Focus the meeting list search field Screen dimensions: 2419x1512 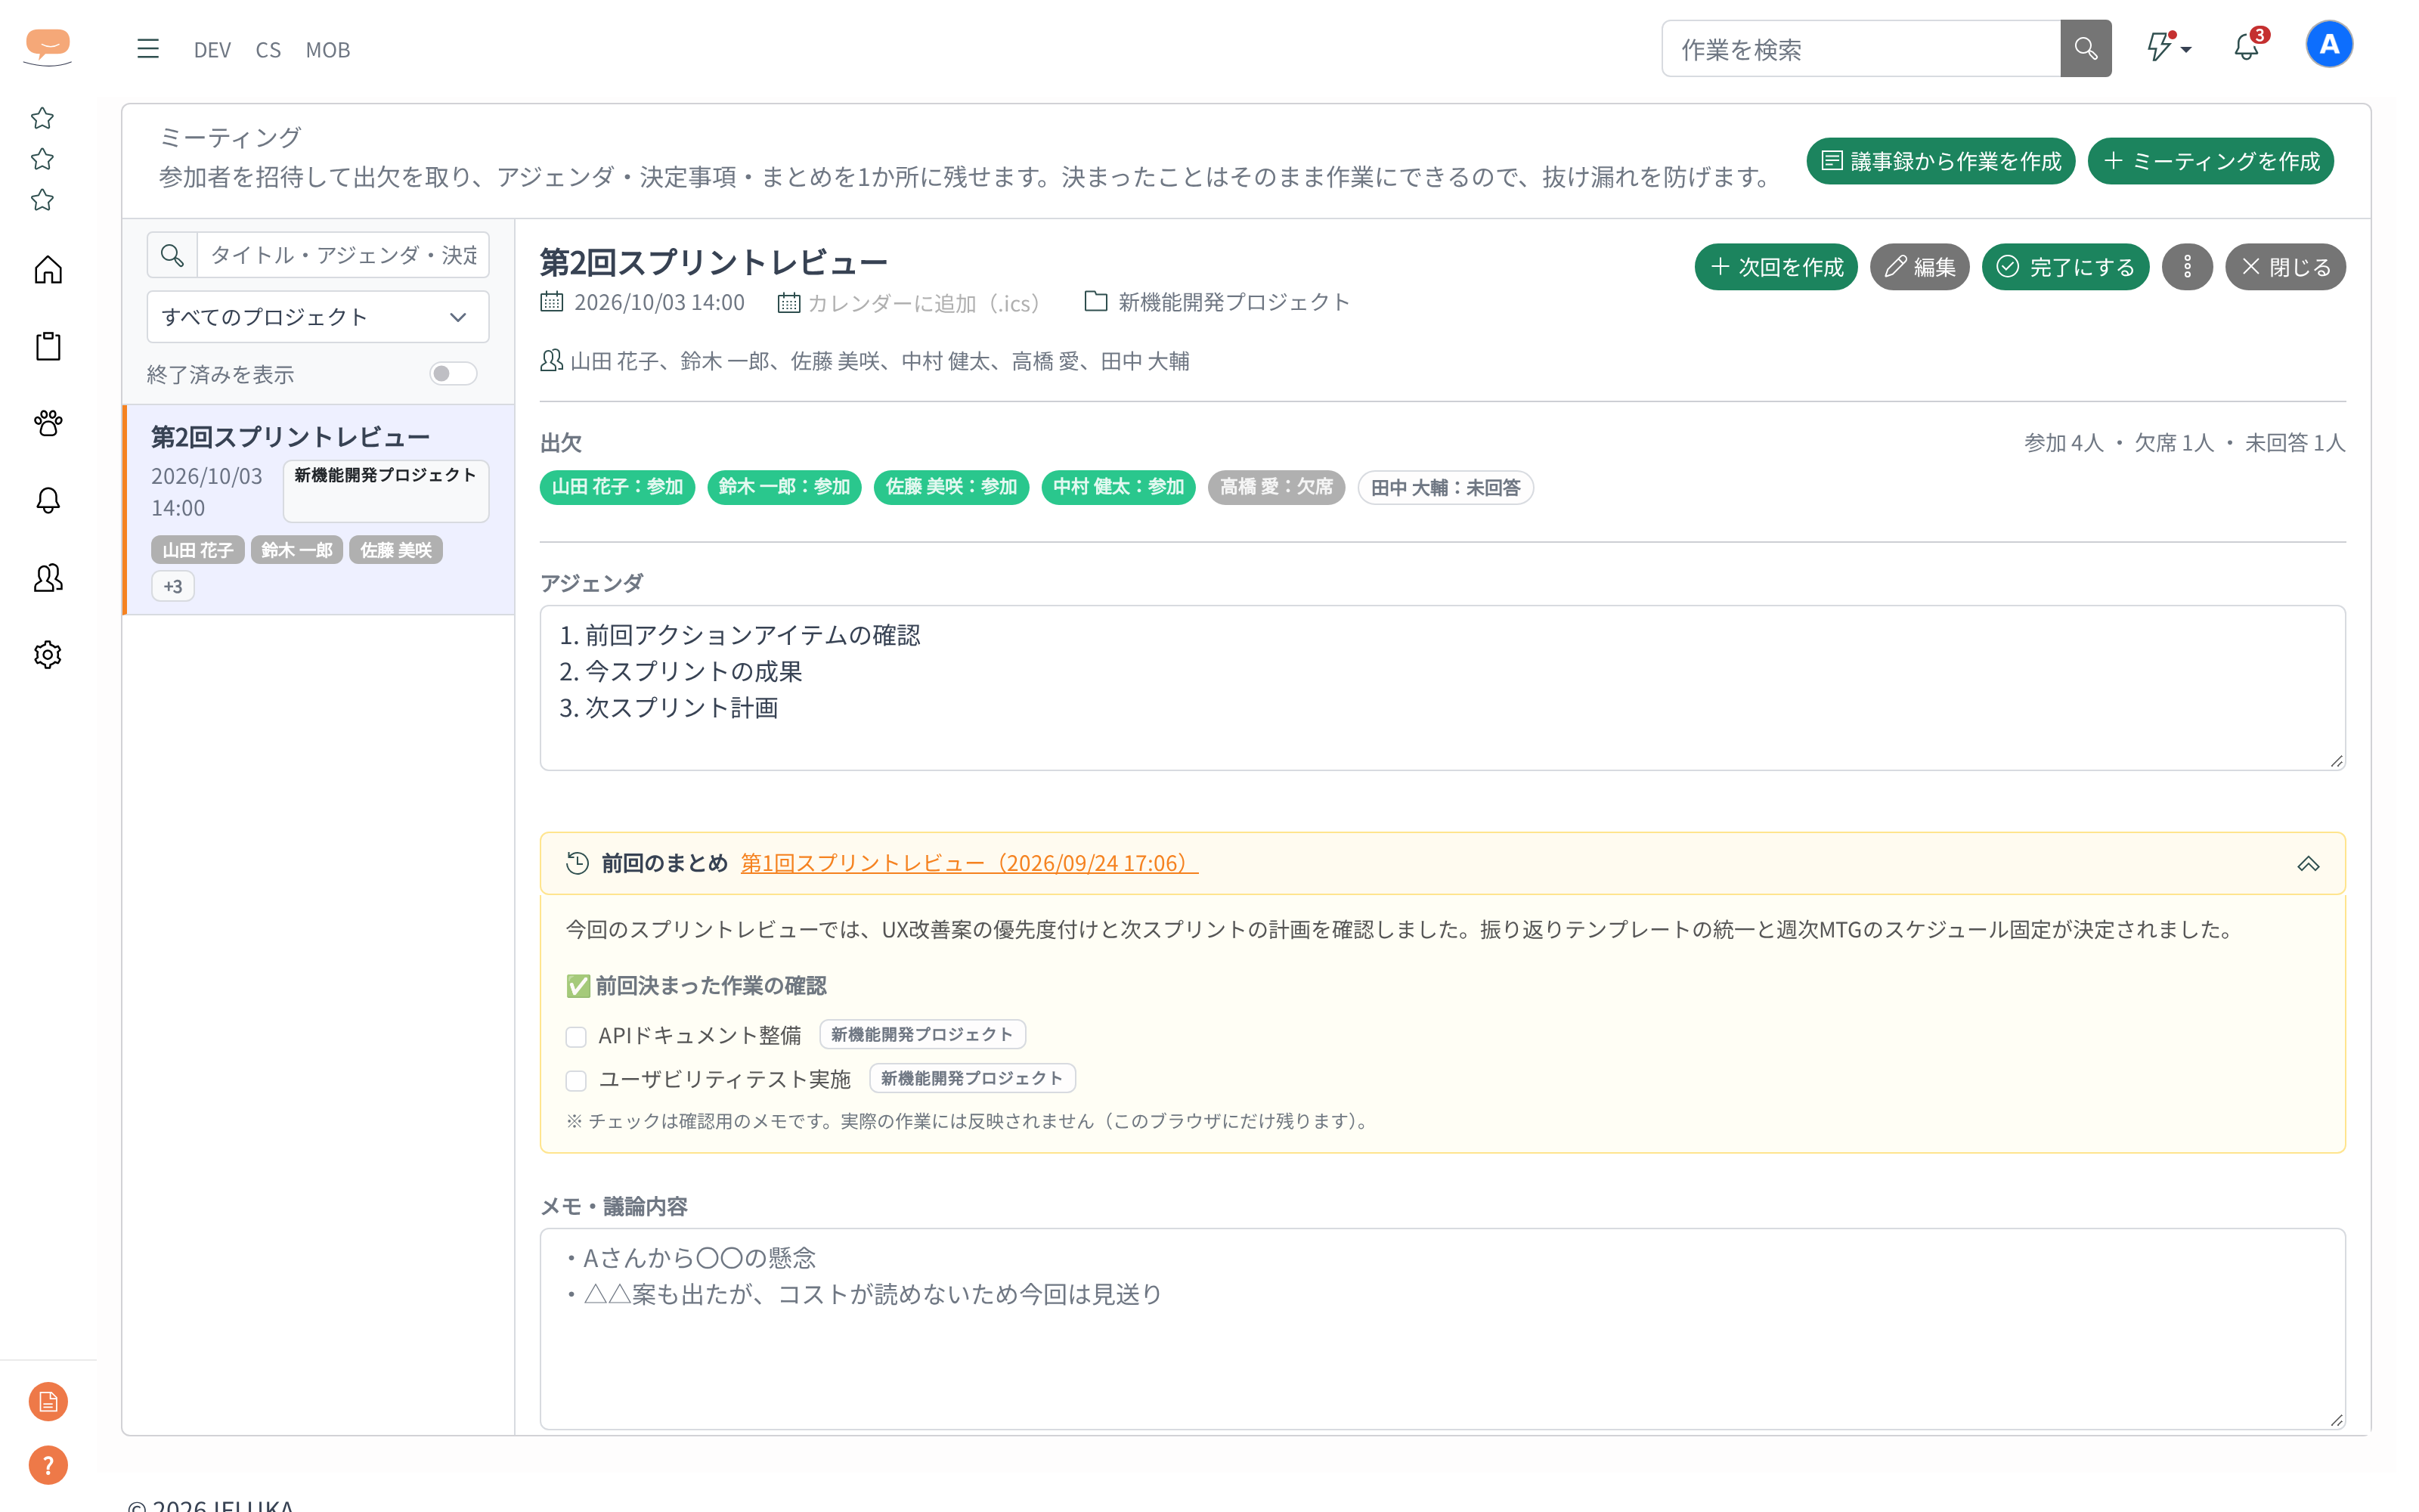343,255
